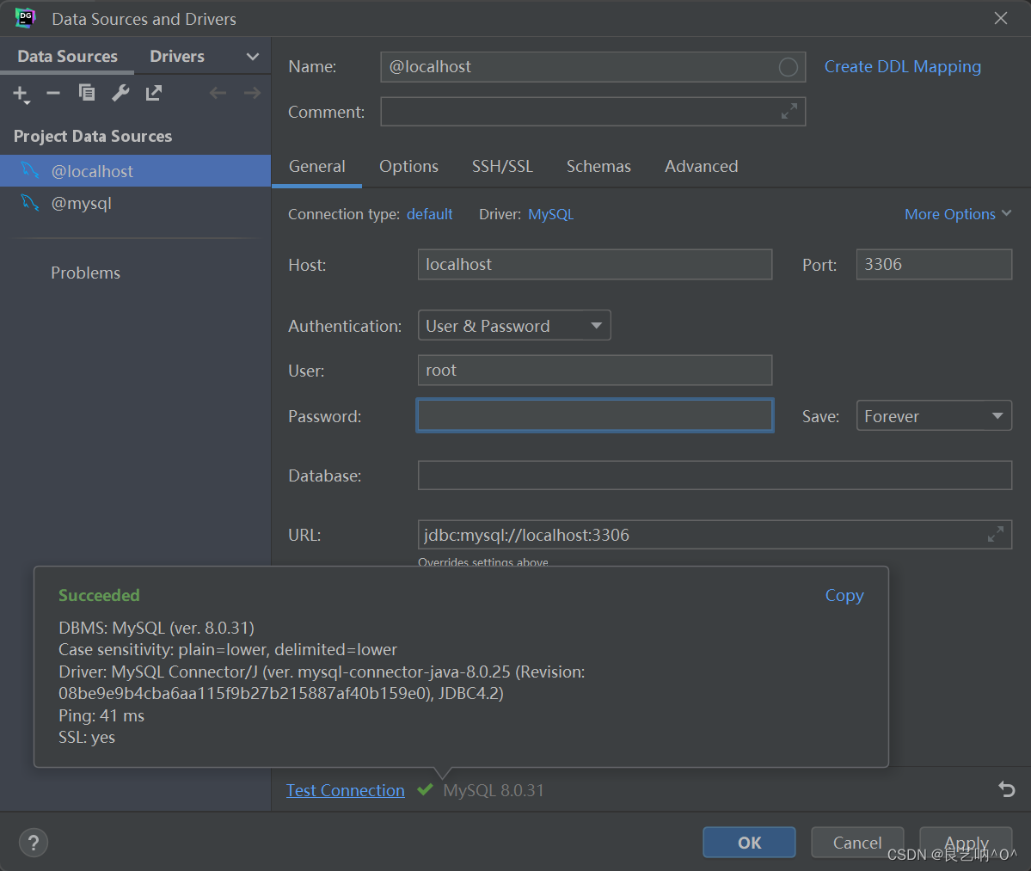Open the SSH/SSL tab
The image size is (1031, 871).
pyautogui.click(x=502, y=166)
